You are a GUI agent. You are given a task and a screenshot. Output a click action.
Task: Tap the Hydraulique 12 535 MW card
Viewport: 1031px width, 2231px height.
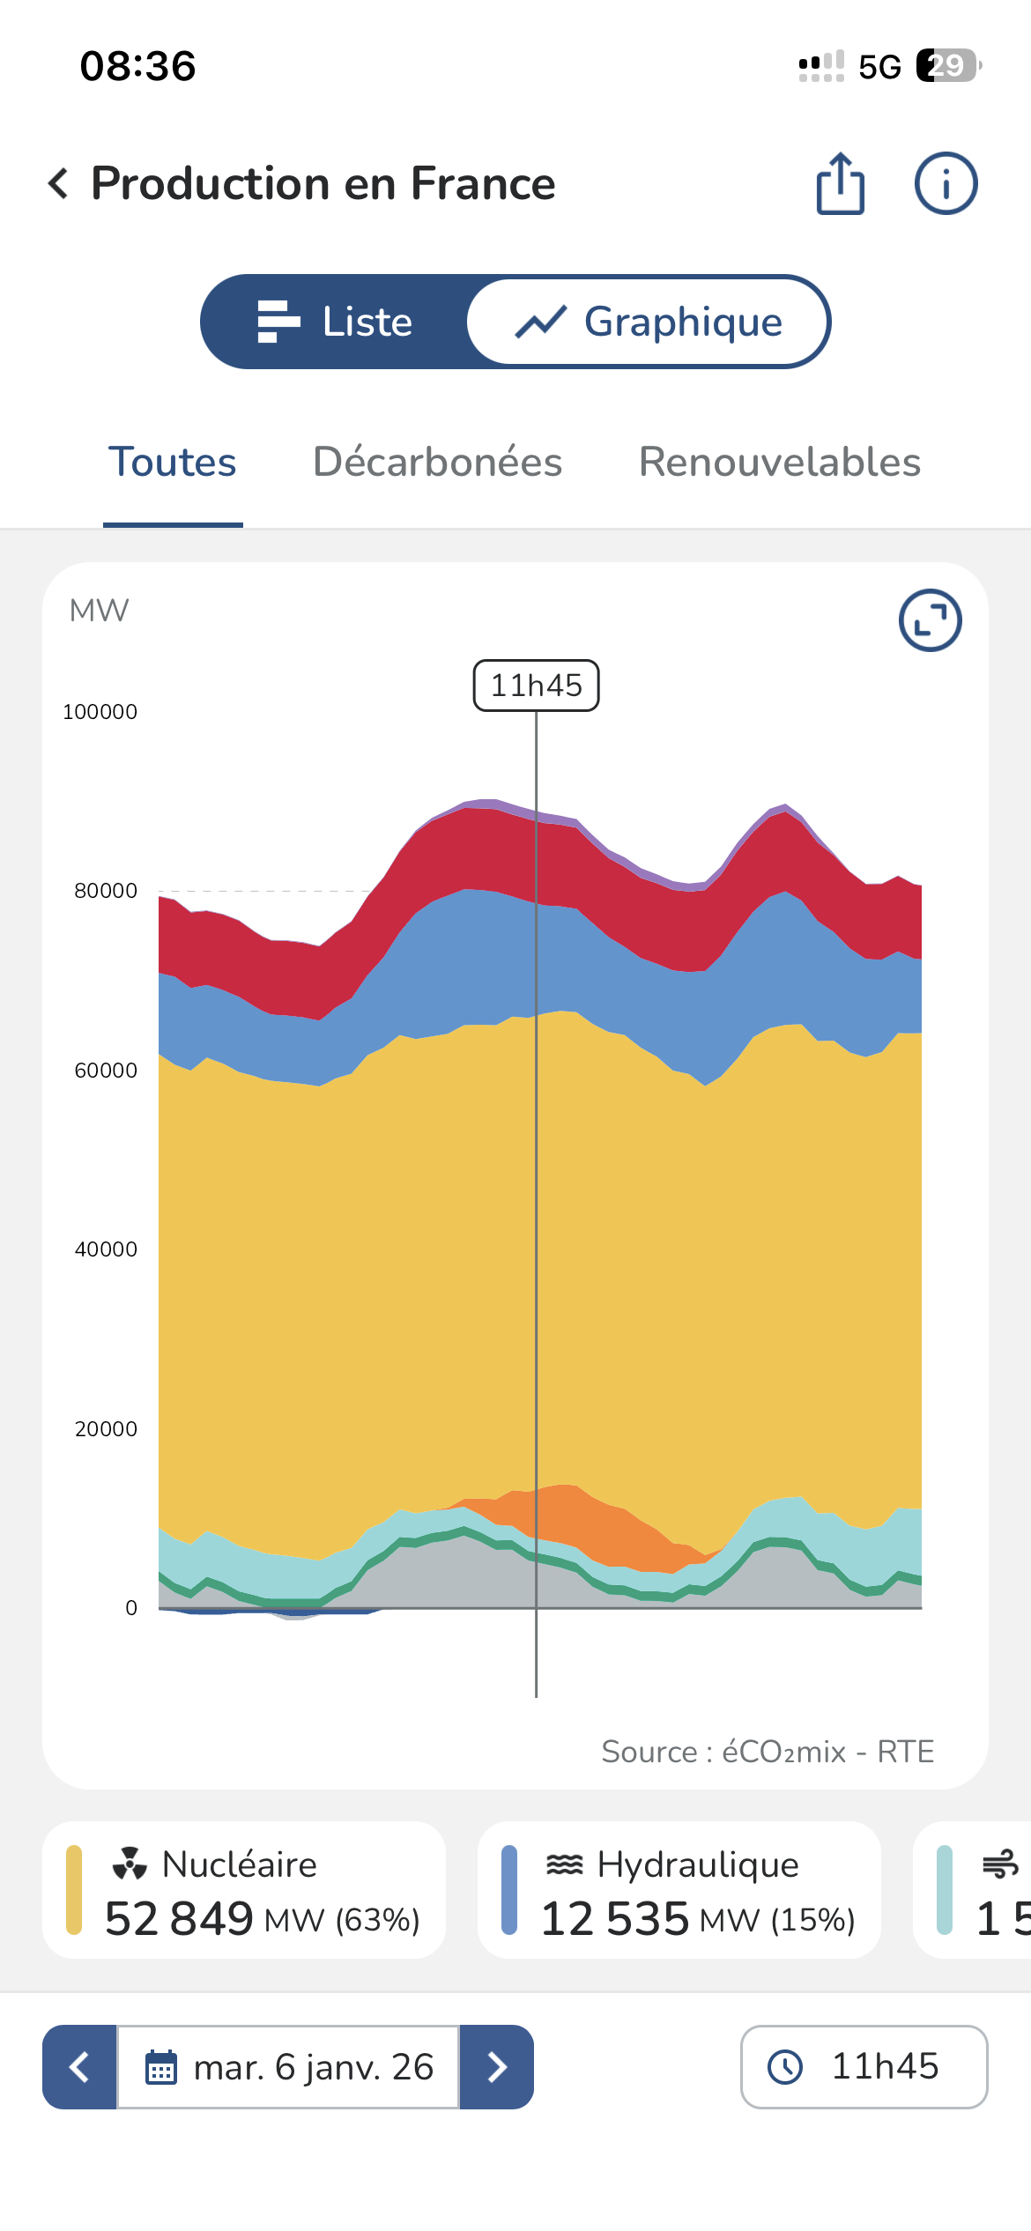[679, 1890]
